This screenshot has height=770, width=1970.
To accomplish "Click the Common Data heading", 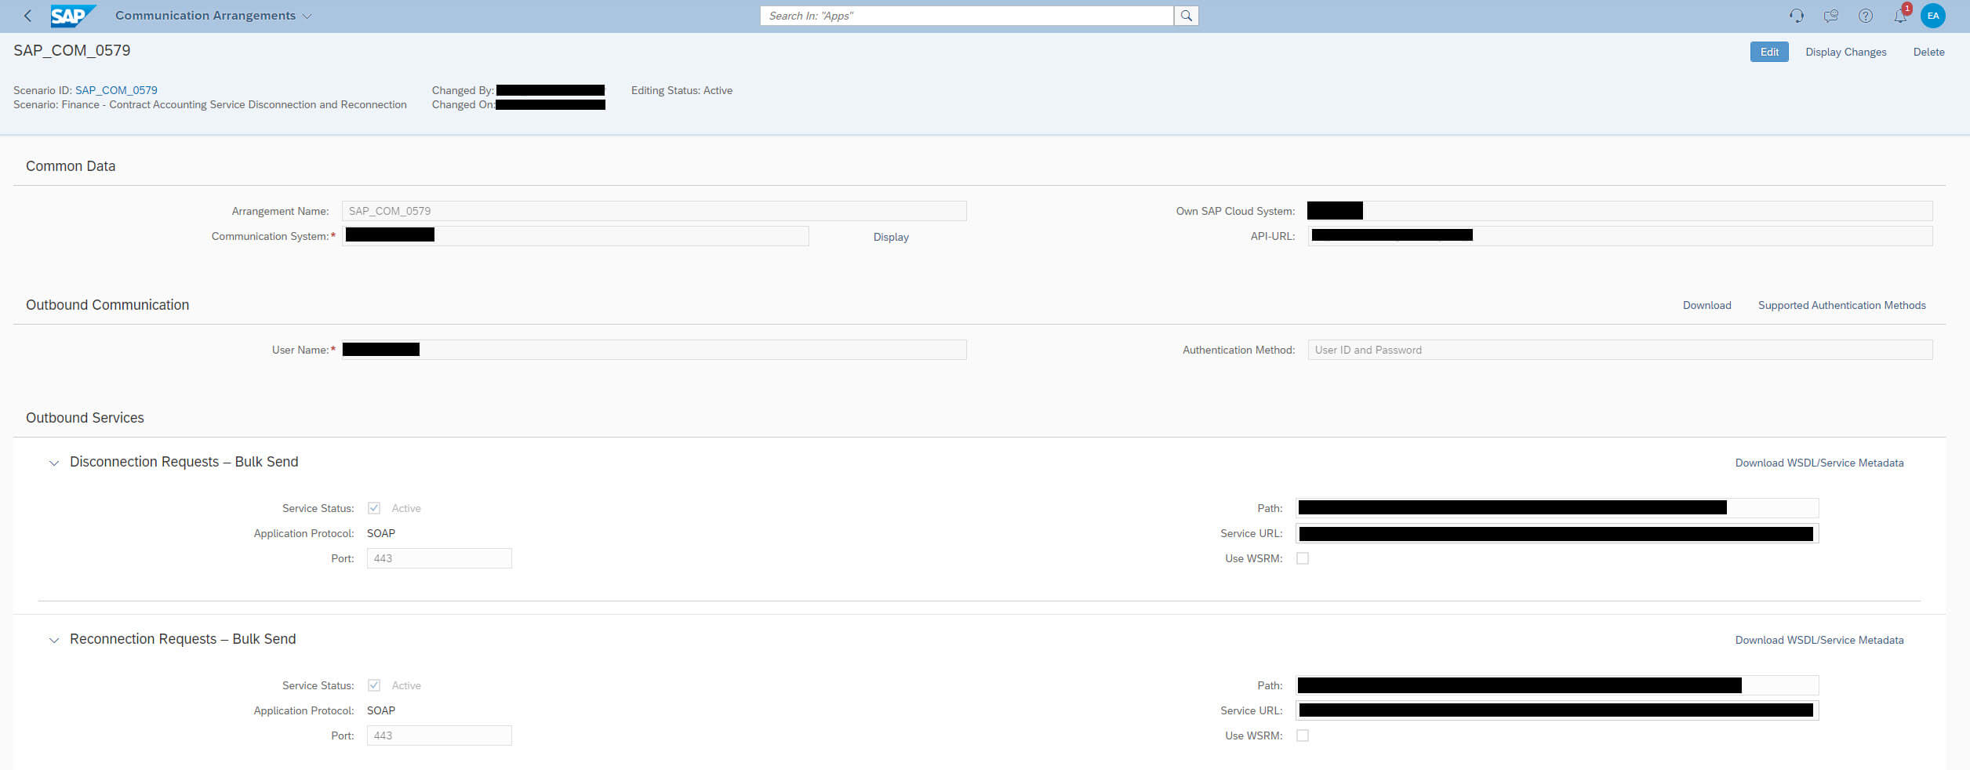I will tap(71, 166).
